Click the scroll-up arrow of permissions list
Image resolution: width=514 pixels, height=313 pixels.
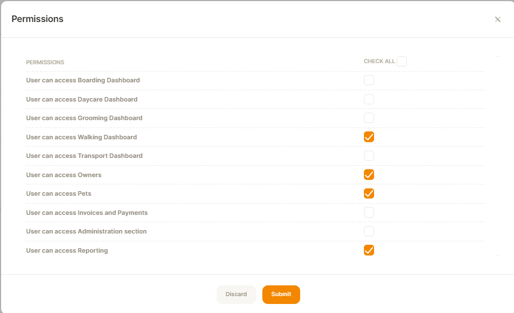click(498, 57)
